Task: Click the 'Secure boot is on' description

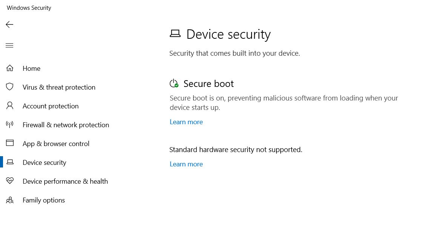Action: tap(284, 103)
